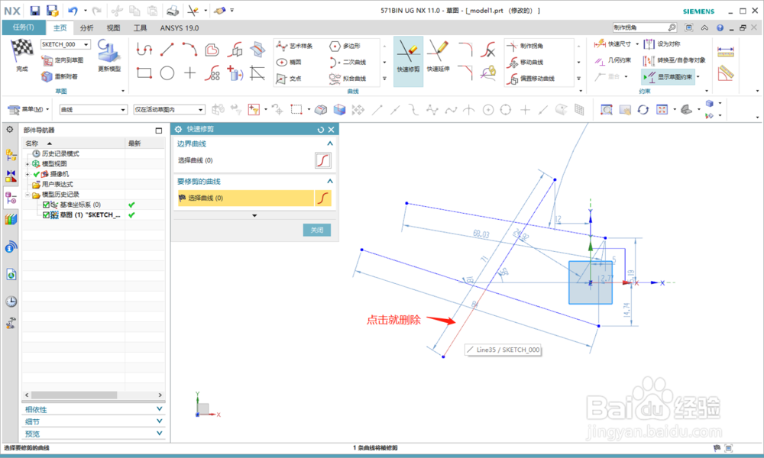Expand the 相依性 panel
This screenshot has height=458, width=764.
tap(160, 409)
